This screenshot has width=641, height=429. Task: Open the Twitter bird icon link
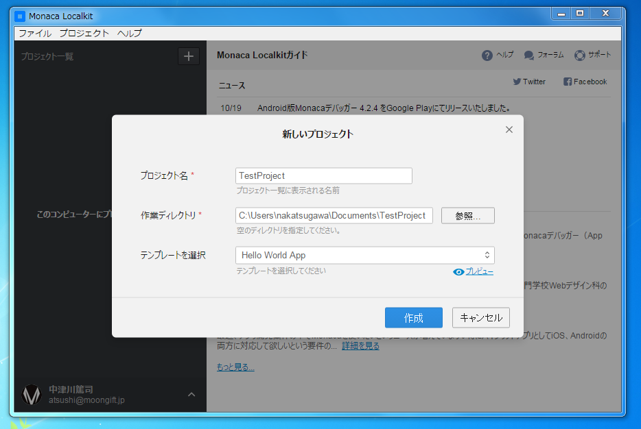[517, 82]
